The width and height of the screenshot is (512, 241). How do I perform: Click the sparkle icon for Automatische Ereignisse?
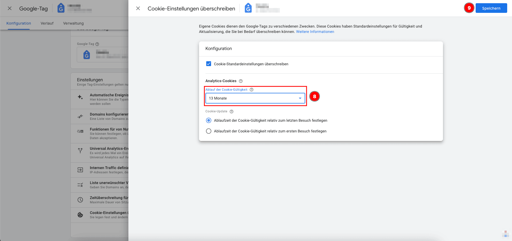[80, 97]
